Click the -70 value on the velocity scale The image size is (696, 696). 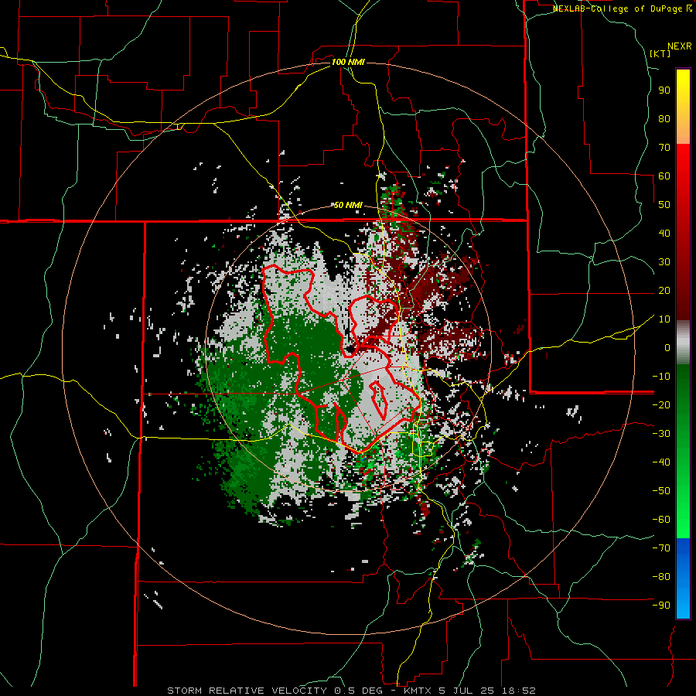point(661,548)
